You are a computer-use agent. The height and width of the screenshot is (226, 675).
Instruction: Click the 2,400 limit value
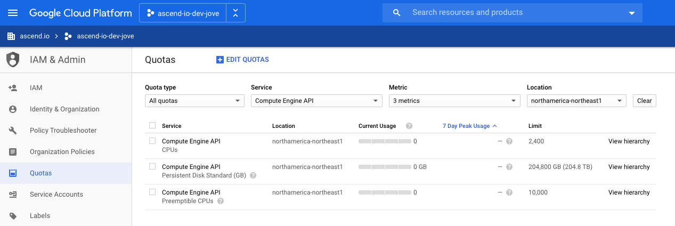536,141
